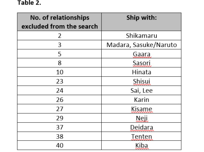Click the underlined word Tenten
This screenshot has height=152, width=204.
pos(142,137)
